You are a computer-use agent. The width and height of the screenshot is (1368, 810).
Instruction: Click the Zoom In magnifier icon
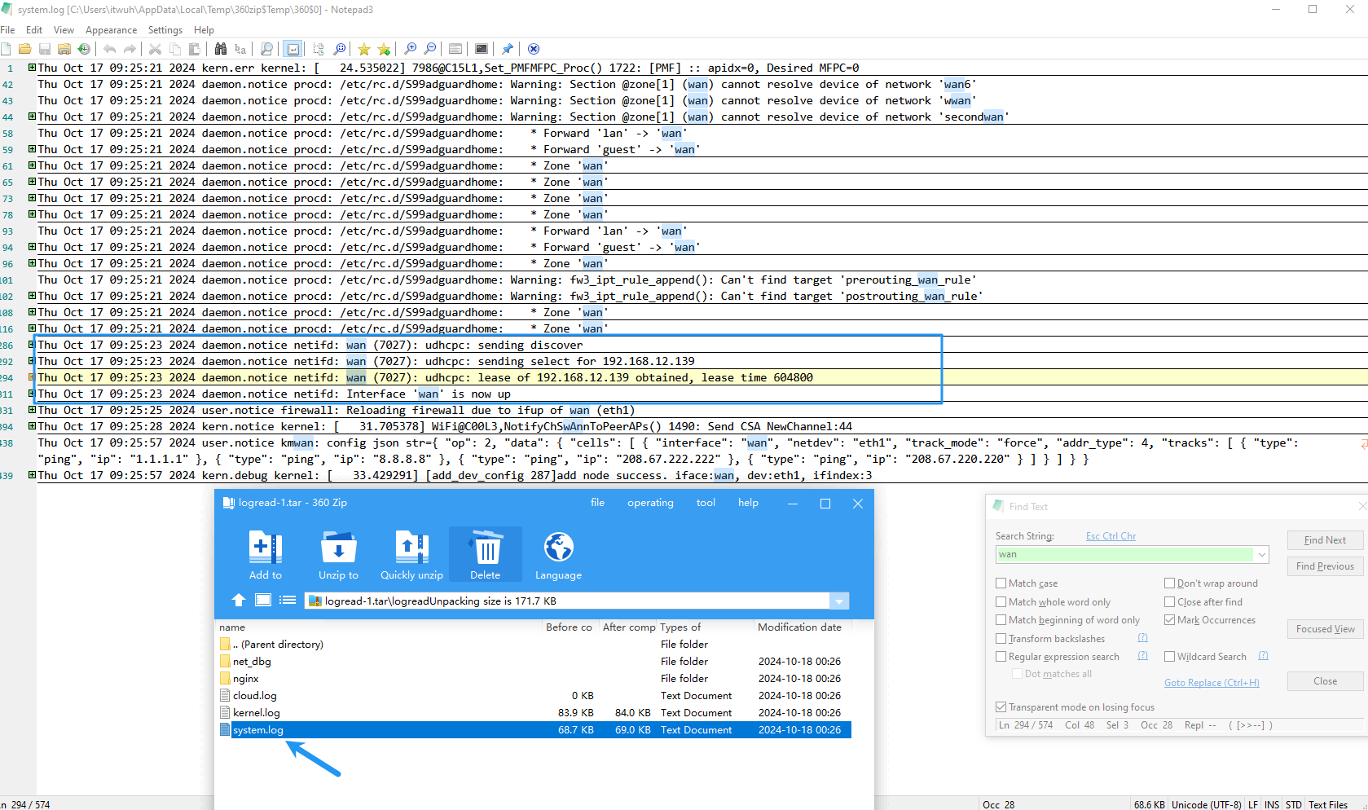pos(411,49)
